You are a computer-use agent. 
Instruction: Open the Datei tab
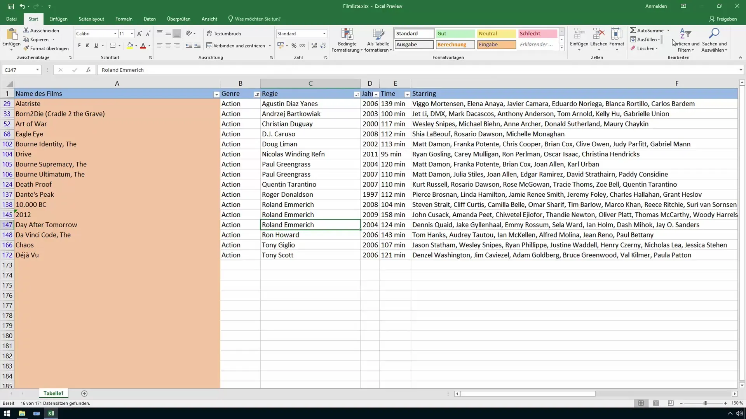click(11, 19)
